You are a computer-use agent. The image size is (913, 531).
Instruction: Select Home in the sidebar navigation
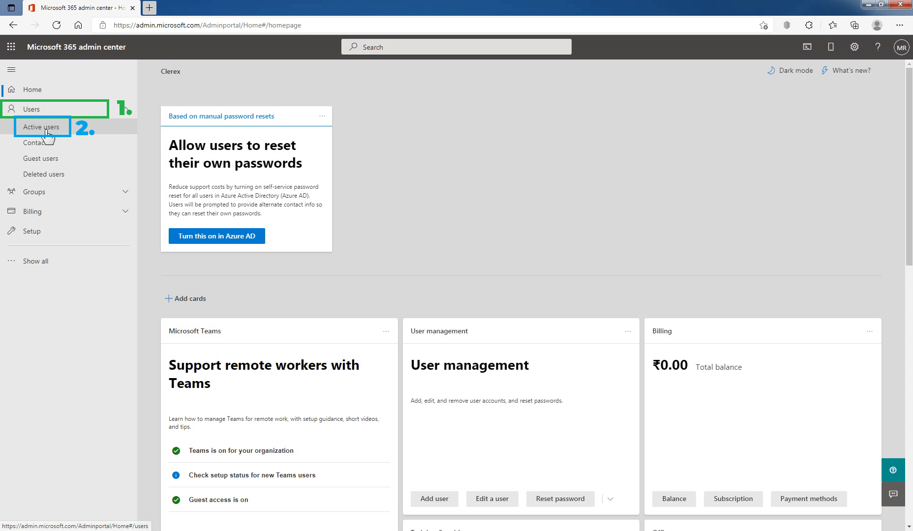(x=31, y=89)
